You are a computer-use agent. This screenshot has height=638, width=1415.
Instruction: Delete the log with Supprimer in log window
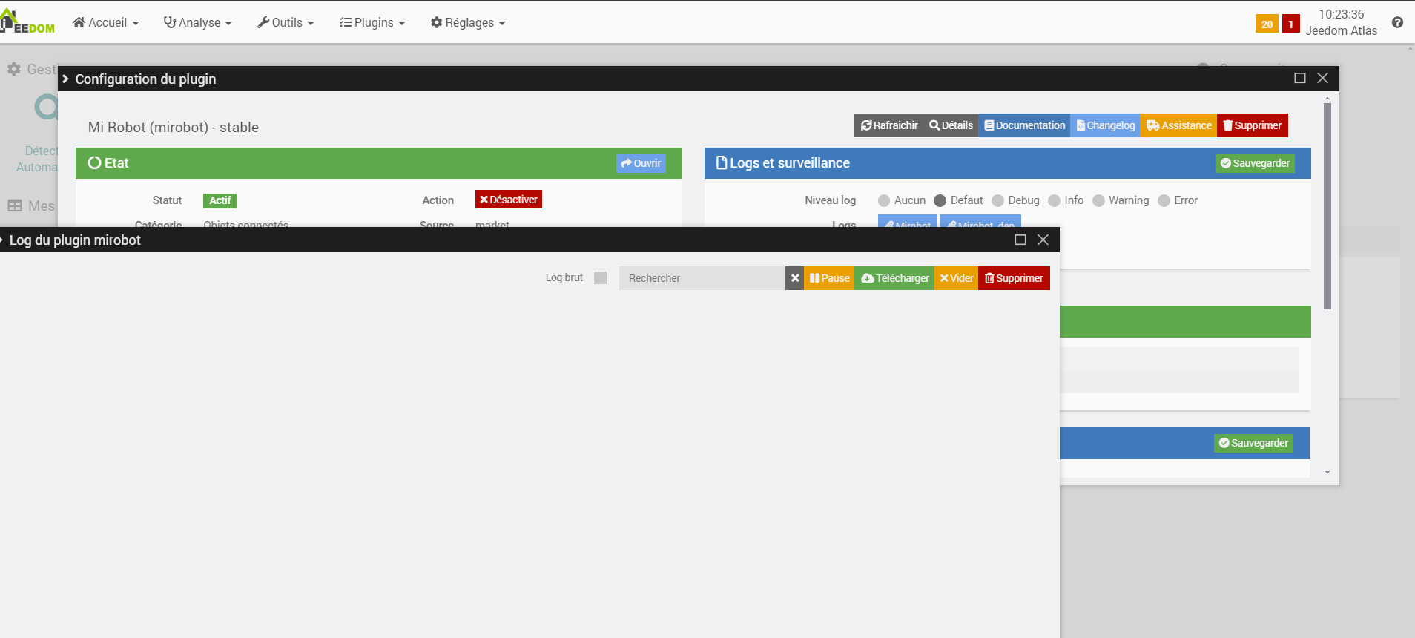click(x=1014, y=278)
